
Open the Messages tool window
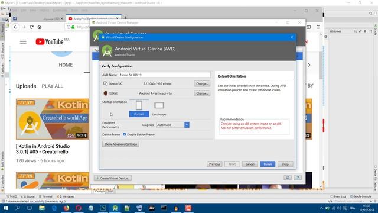66,196
